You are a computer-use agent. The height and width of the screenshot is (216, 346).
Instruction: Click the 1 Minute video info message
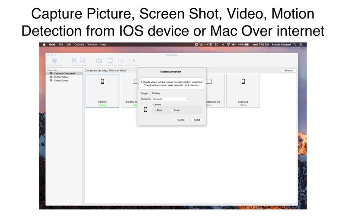(x=172, y=83)
